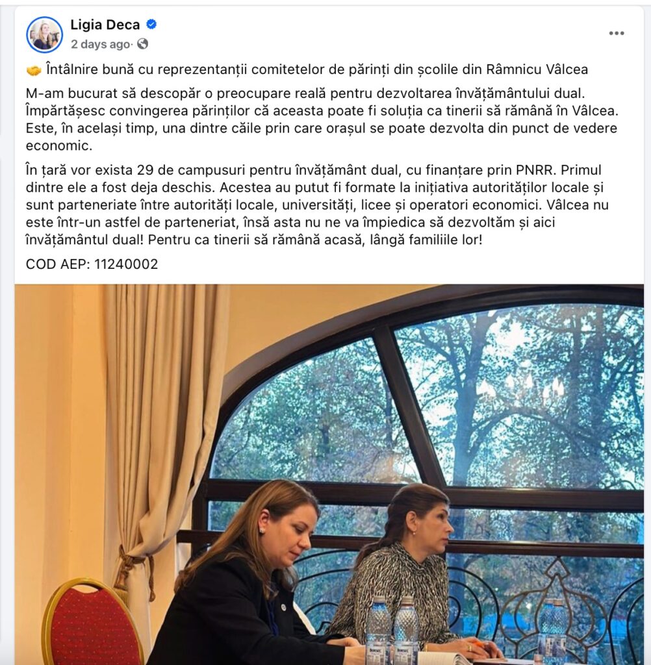Click the handshake emoji in the post

(34, 70)
